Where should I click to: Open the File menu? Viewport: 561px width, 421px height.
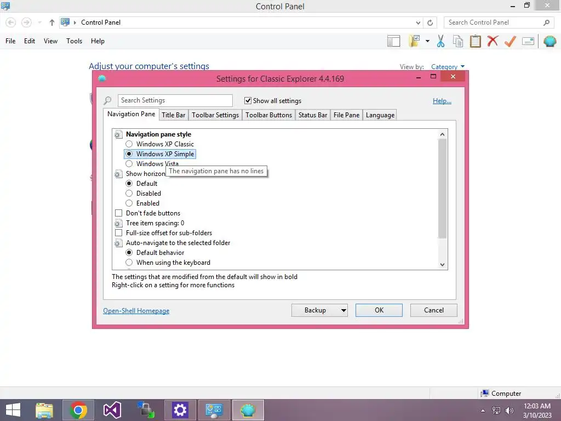[x=10, y=41]
